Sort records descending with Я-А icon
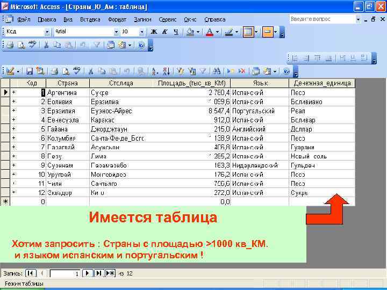This screenshot has width=387, height=290. pos(166,71)
